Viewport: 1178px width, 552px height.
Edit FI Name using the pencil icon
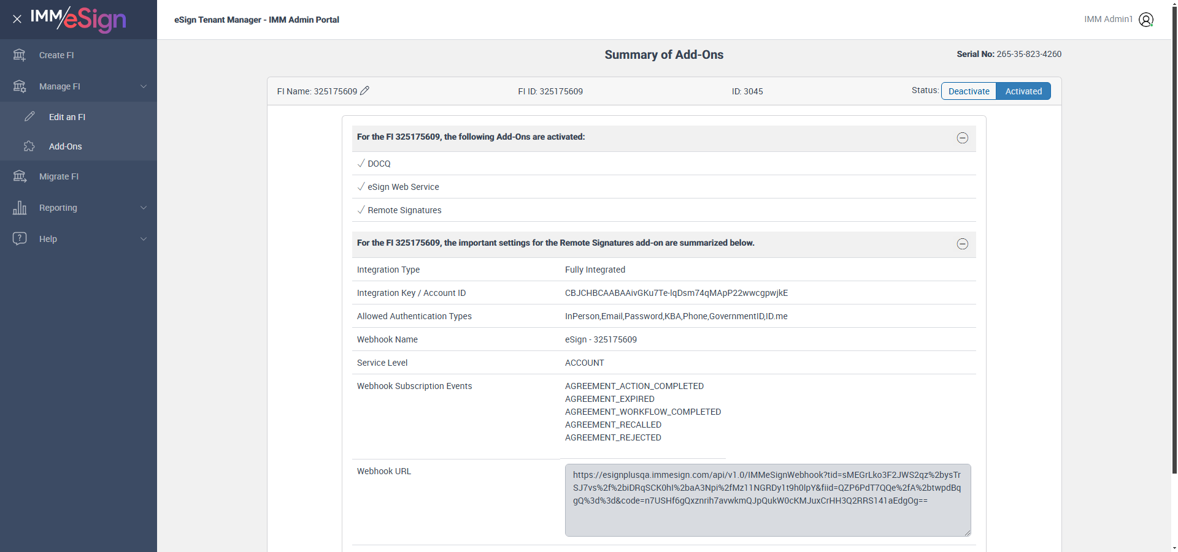click(x=364, y=91)
